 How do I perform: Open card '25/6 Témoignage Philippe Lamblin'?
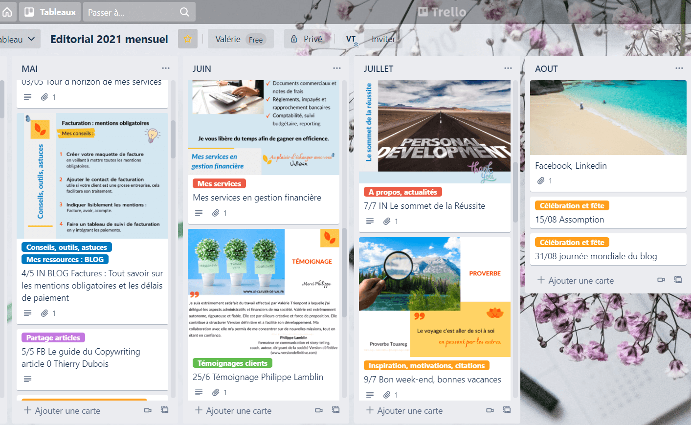point(258,377)
